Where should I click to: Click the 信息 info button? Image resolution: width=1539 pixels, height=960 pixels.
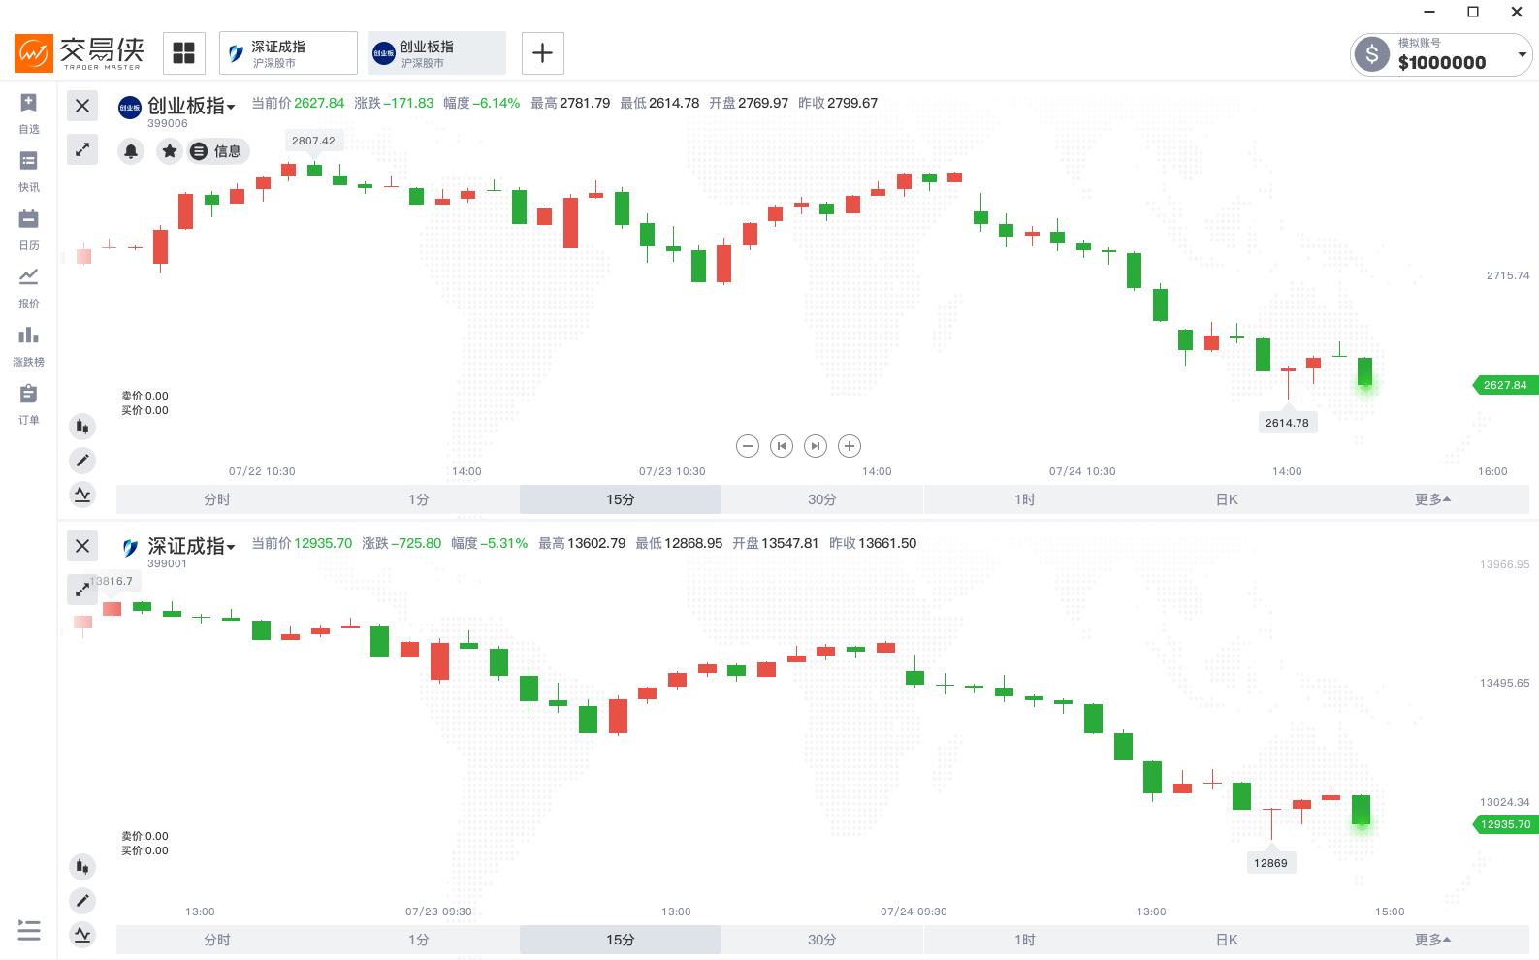click(x=218, y=151)
